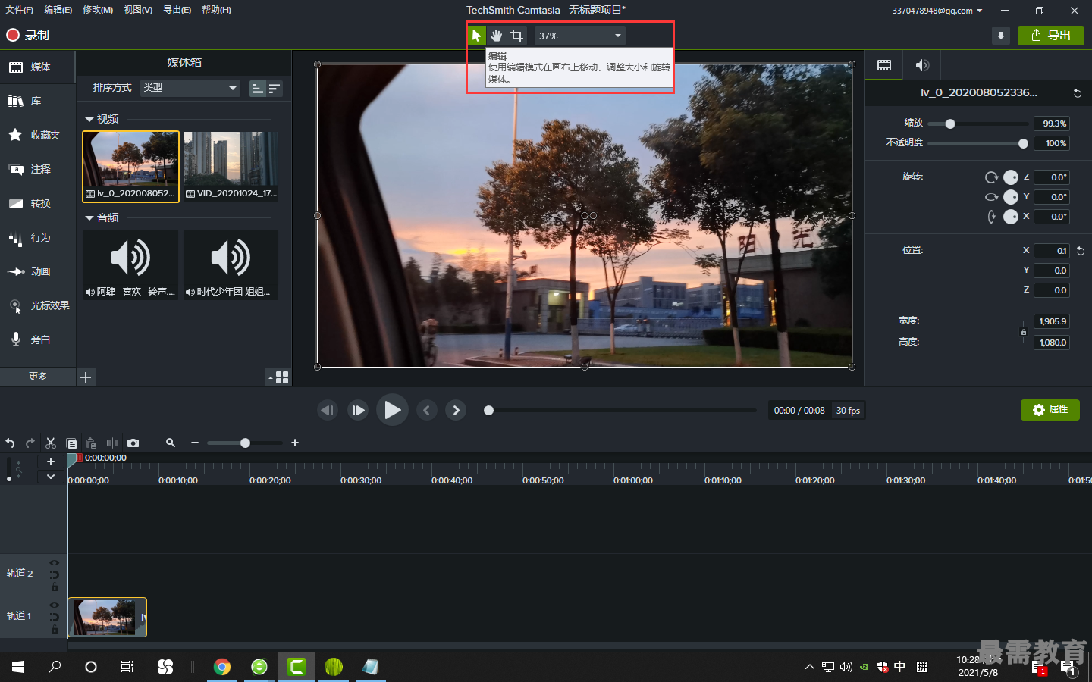Select the Pan hand tool

pyautogui.click(x=496, y=36)
